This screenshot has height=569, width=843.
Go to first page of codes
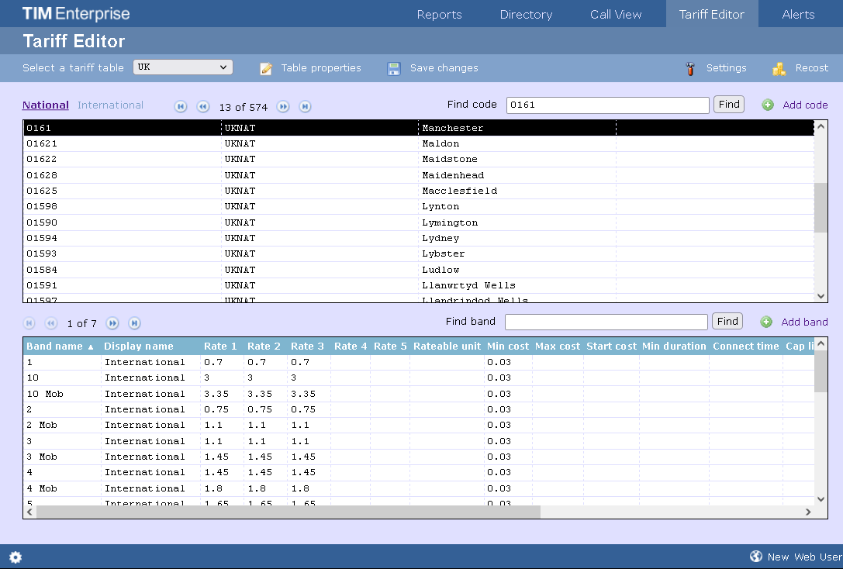[x=181, y=107]
